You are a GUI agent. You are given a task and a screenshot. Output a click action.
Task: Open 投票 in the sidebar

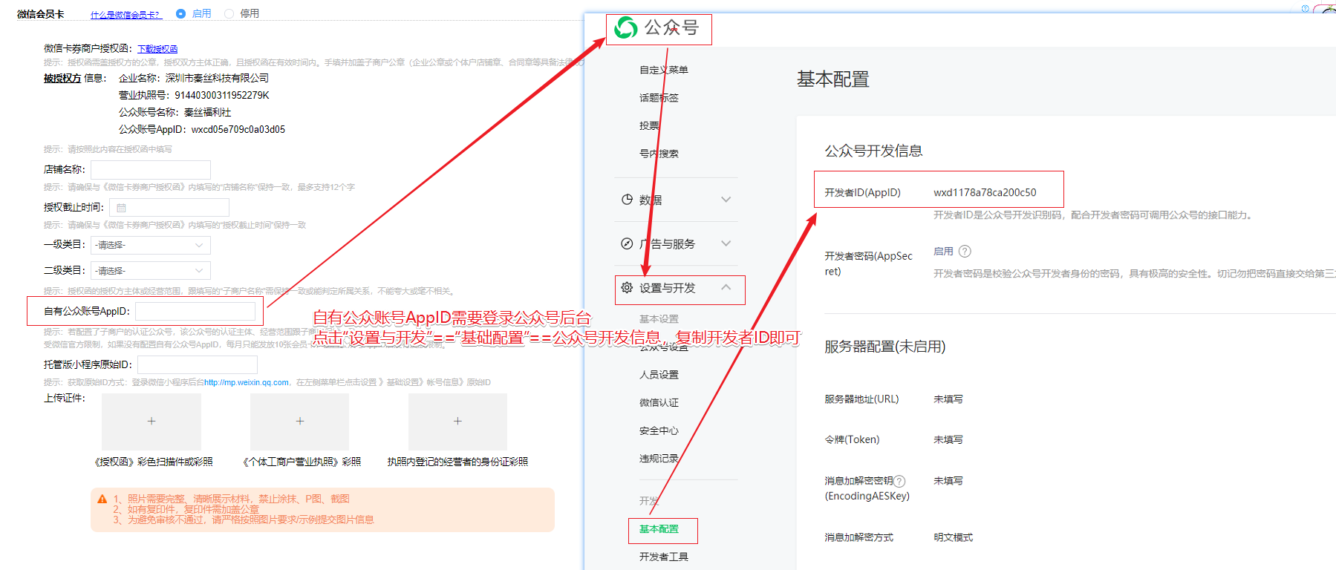pyautogui.click(x=649, y=126)
